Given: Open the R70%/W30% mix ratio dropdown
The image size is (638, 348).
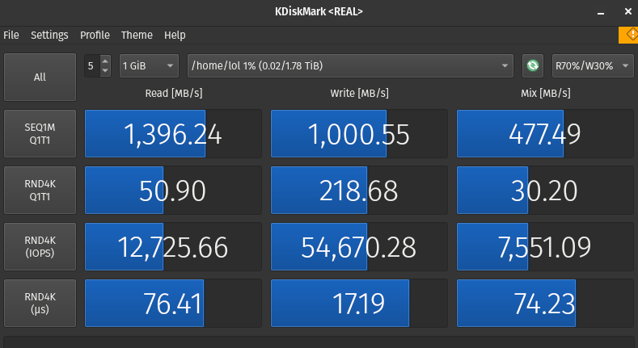Looking at the screenshot, I should pos(592,65).
